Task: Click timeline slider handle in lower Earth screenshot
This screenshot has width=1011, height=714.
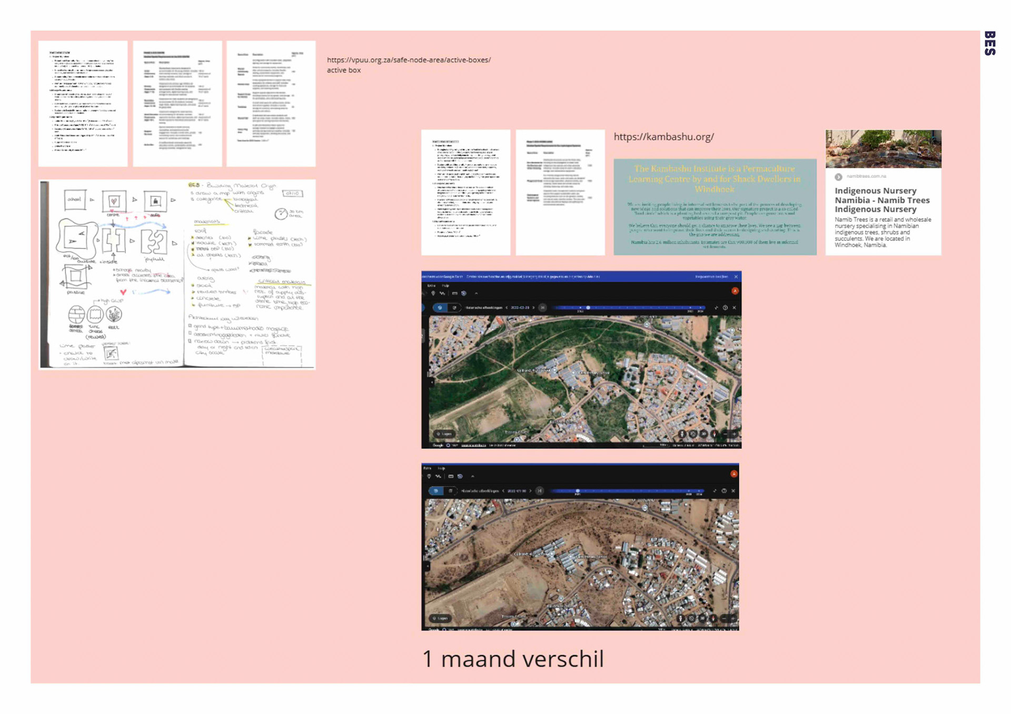Action: pyautogui.click(x=578, y=491)
